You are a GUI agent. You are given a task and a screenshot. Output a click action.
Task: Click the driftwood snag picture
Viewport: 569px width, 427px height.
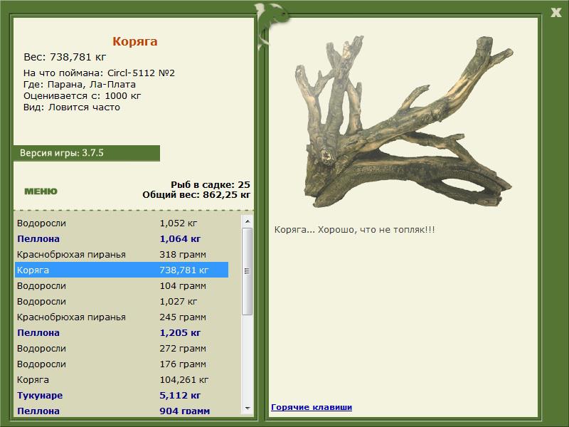coord(403,122)
